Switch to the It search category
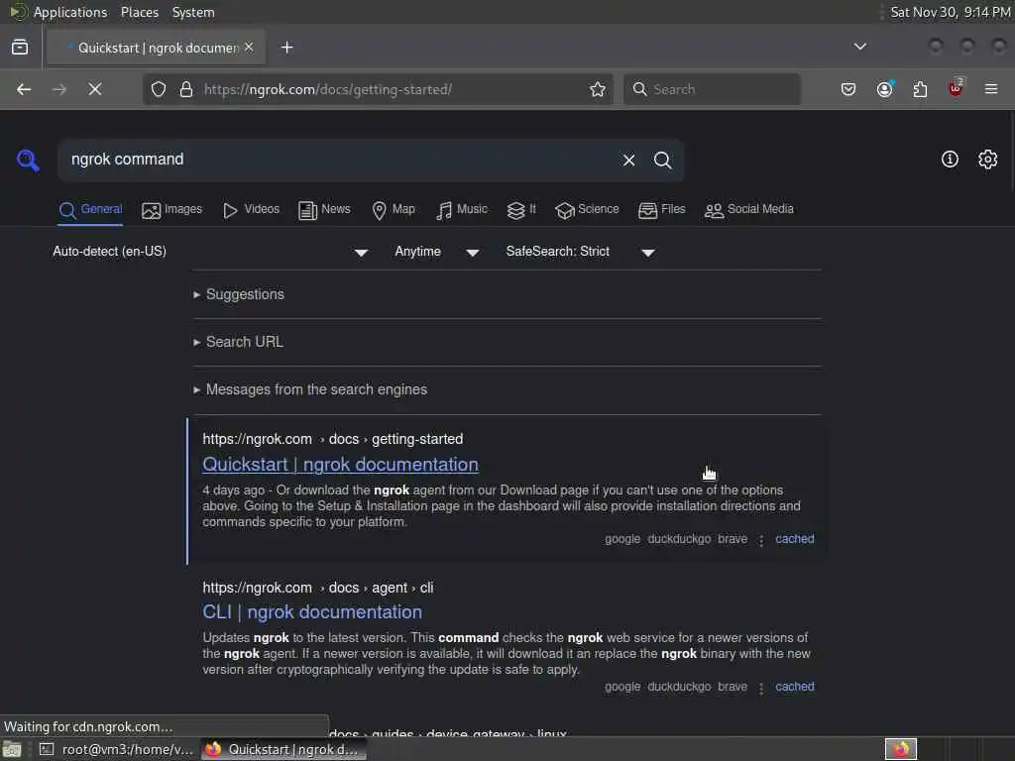The image size is (1015, 761). (x=521, y=210)
